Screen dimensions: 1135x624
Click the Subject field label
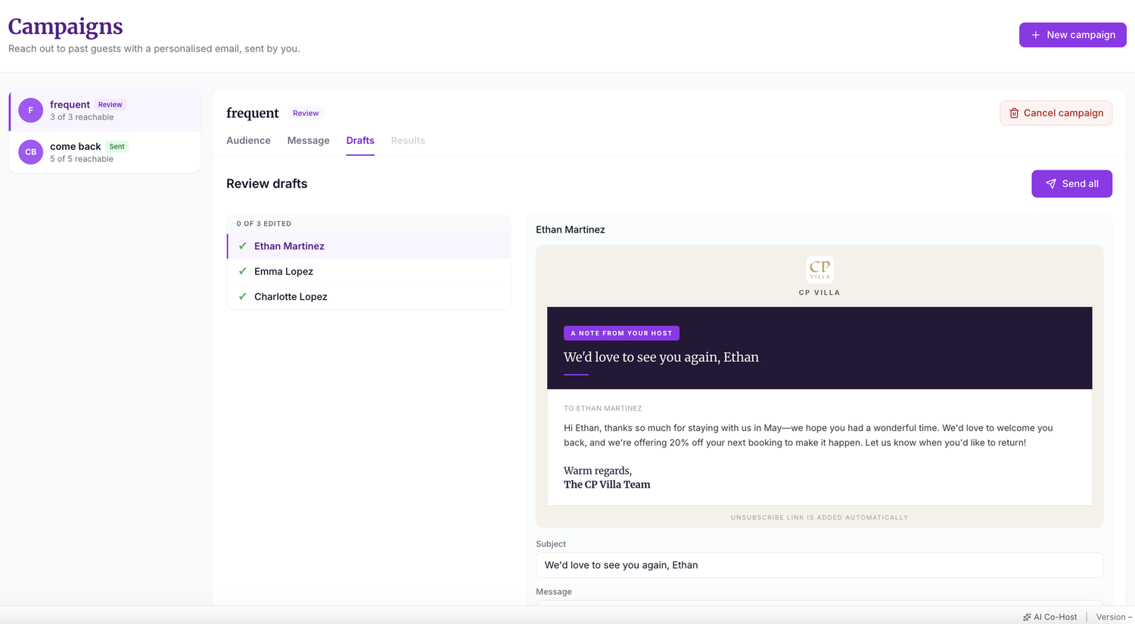pos(551,544)
